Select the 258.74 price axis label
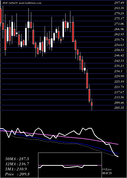This screenshot has width=127, height=178. click(119, 40)
